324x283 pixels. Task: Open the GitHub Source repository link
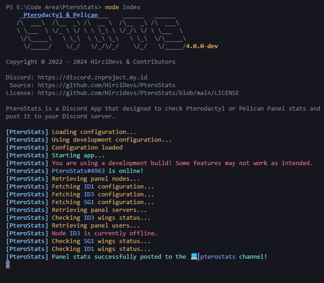(106, 85)
